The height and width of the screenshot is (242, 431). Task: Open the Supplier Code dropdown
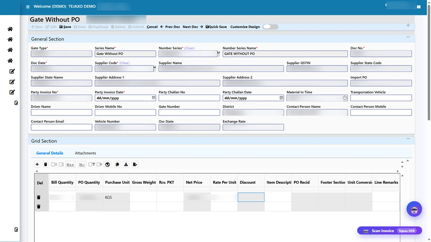pyautogui.click(x=155, y=68)
